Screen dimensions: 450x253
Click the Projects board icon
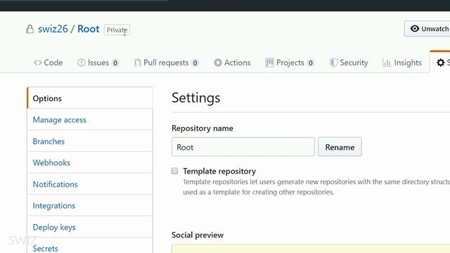coord(269,63)
